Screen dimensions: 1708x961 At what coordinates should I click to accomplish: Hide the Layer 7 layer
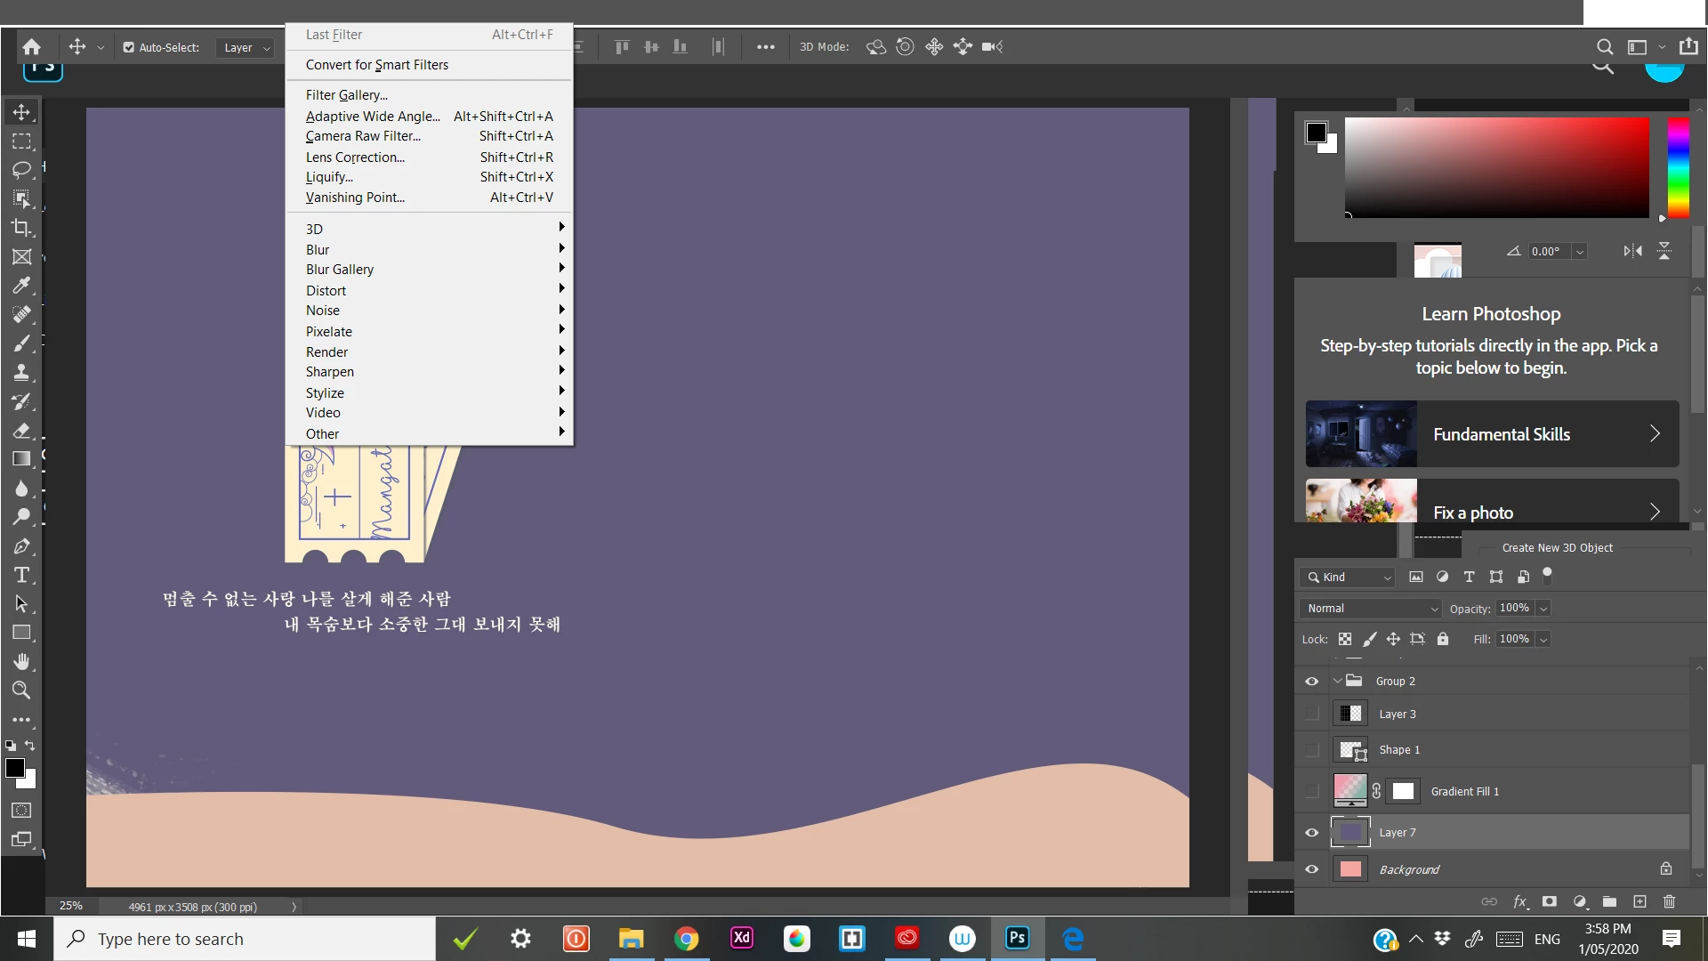1311,833
